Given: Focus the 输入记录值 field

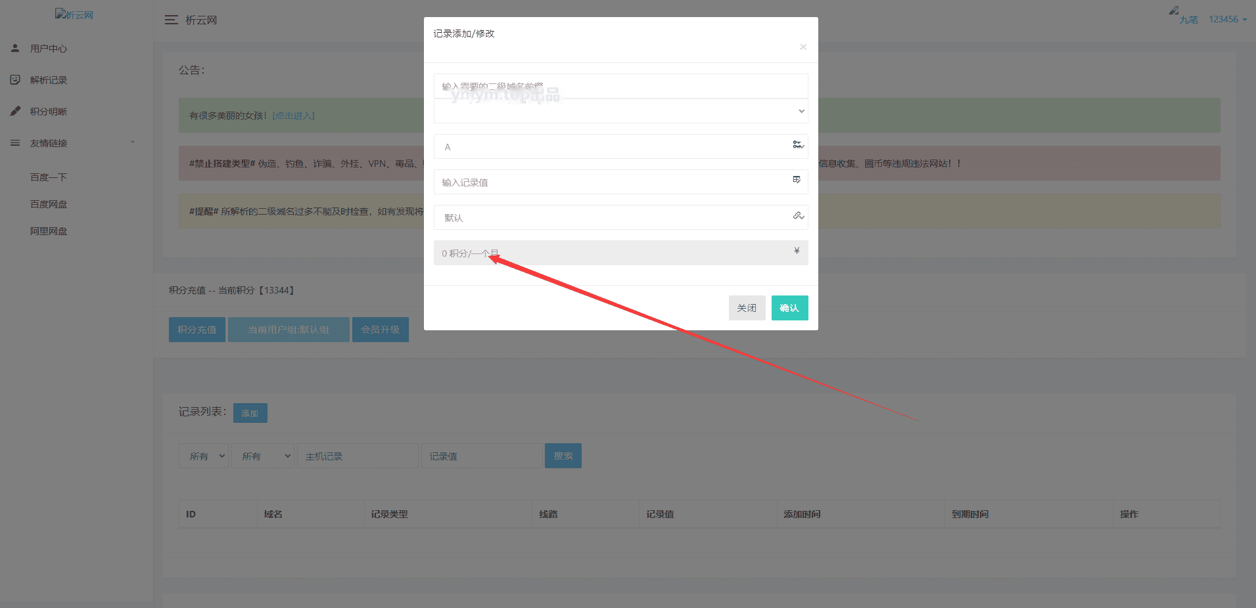Looking at the screenshot, I should pos(620,182).
